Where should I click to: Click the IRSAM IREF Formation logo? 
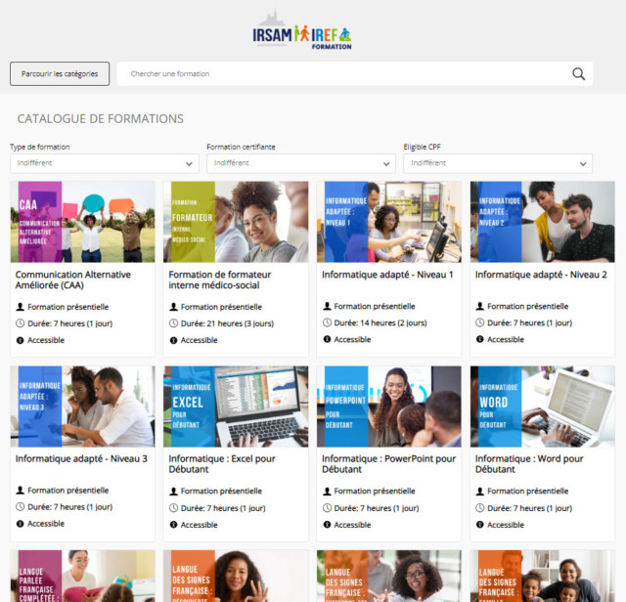coord(302,31)
